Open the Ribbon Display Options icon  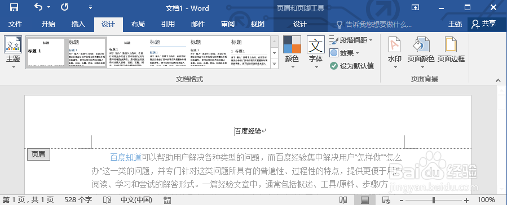pos(416,7)
